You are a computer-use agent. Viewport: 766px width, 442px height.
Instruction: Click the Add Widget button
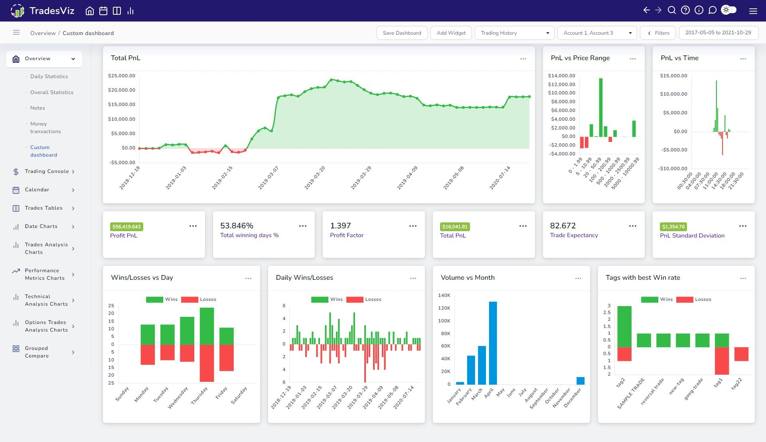coord(451,33)
